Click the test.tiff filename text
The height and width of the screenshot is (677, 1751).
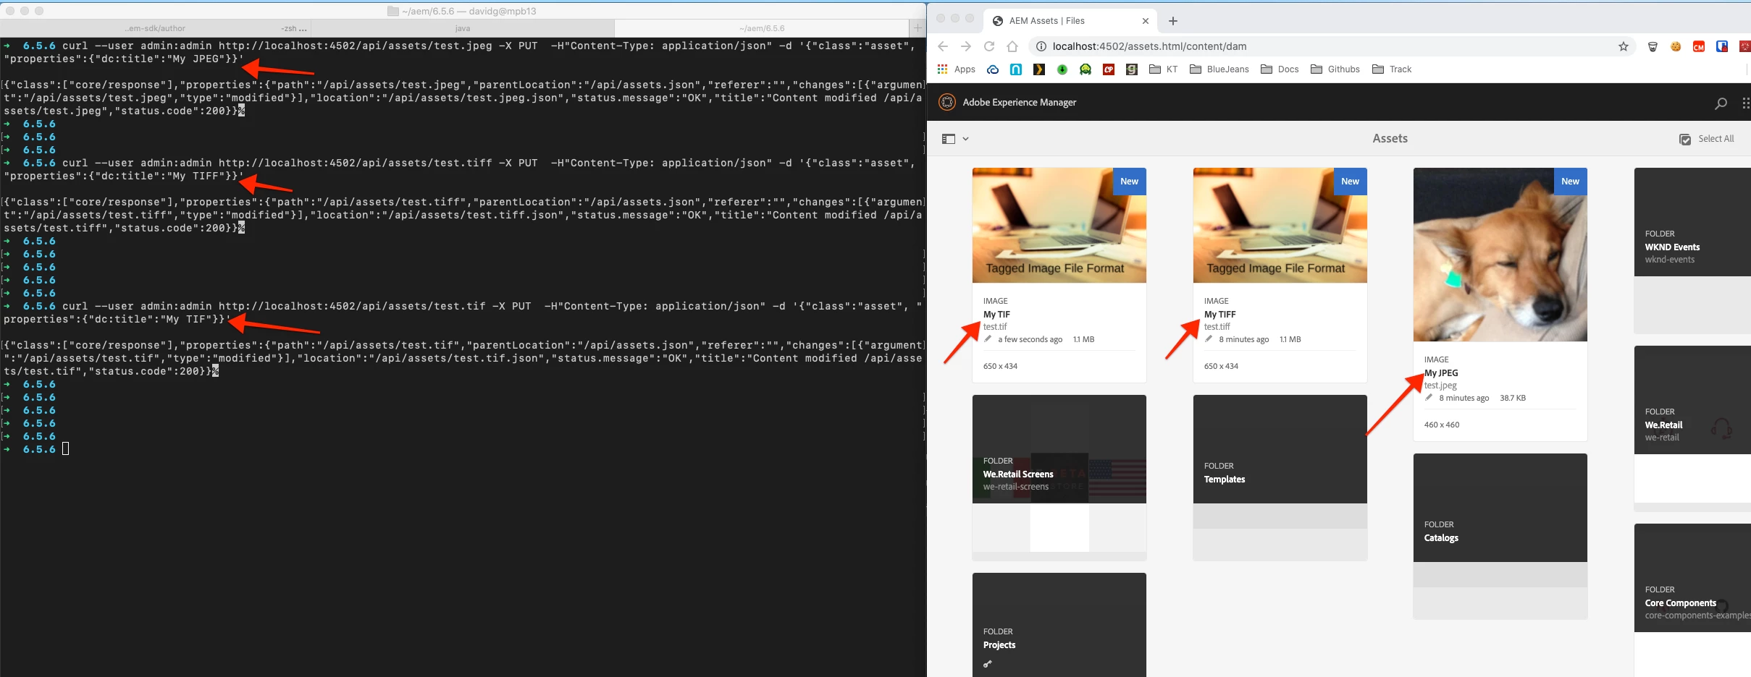[x=1217, y=327]
